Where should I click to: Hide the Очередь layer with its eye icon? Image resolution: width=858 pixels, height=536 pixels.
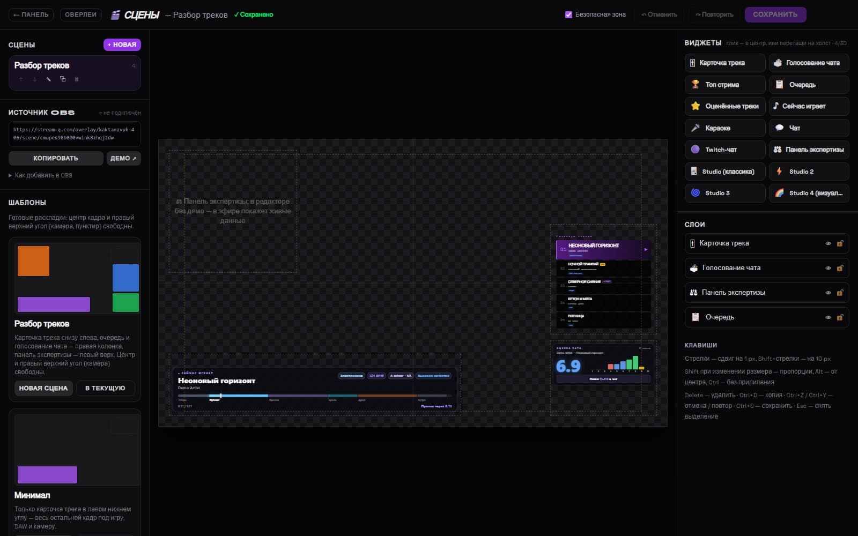point(828,317)
